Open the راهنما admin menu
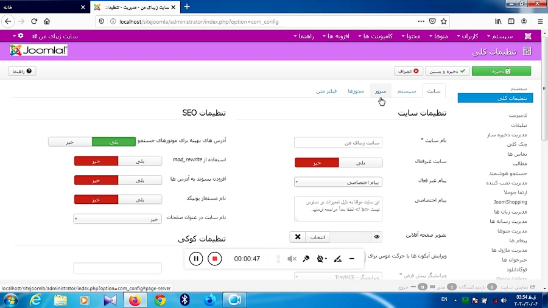The height and width of the screenshot is (308, 548). tap(303, 36)
